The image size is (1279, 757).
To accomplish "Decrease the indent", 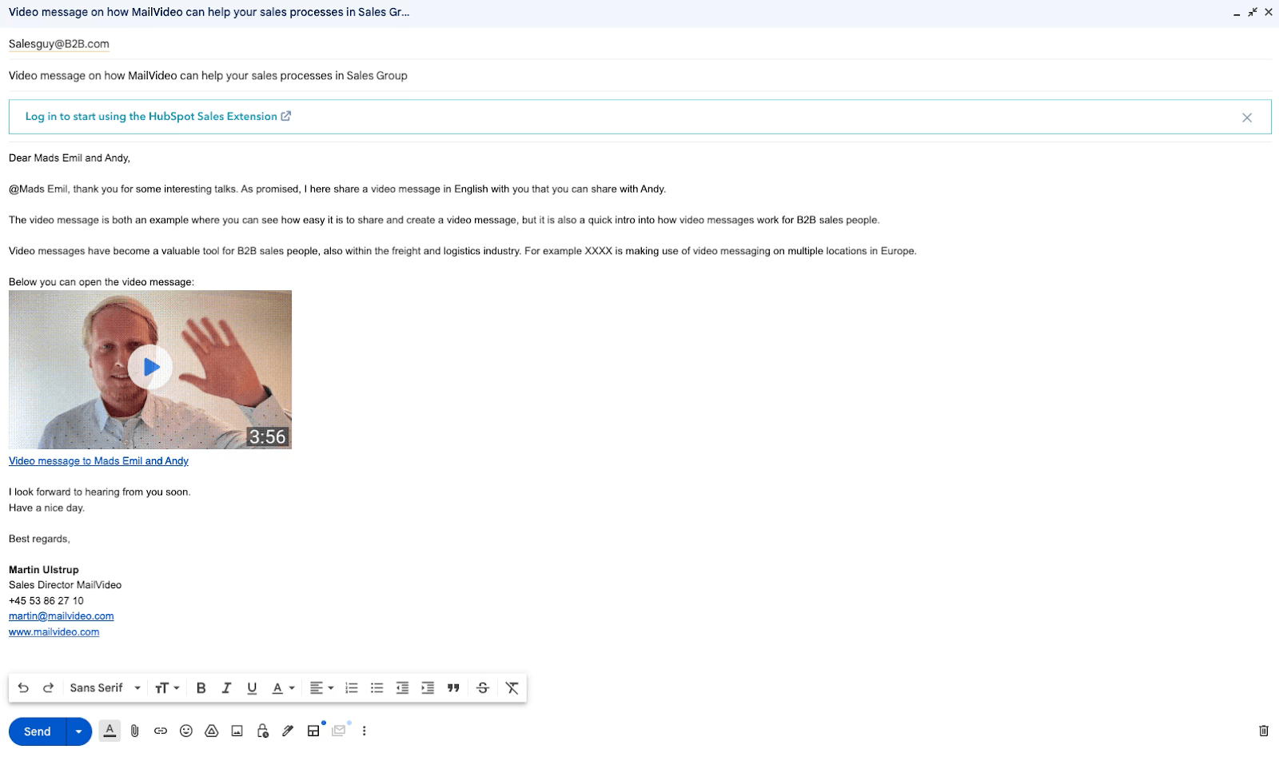I will click(x=402, y=687).
